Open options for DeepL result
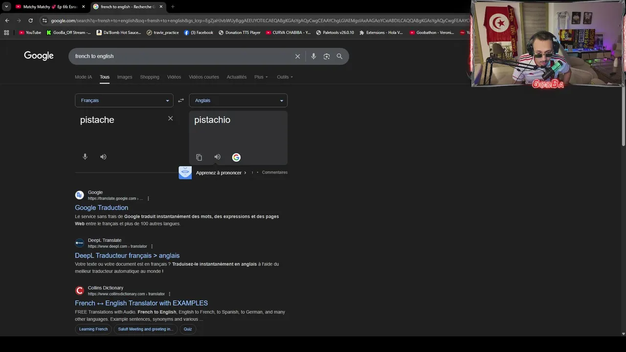Screen dimensions: 626x352 tap(152, 246)
